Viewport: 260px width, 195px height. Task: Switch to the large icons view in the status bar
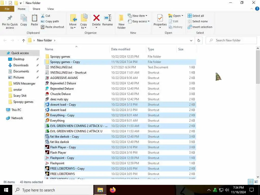point(256,182)
